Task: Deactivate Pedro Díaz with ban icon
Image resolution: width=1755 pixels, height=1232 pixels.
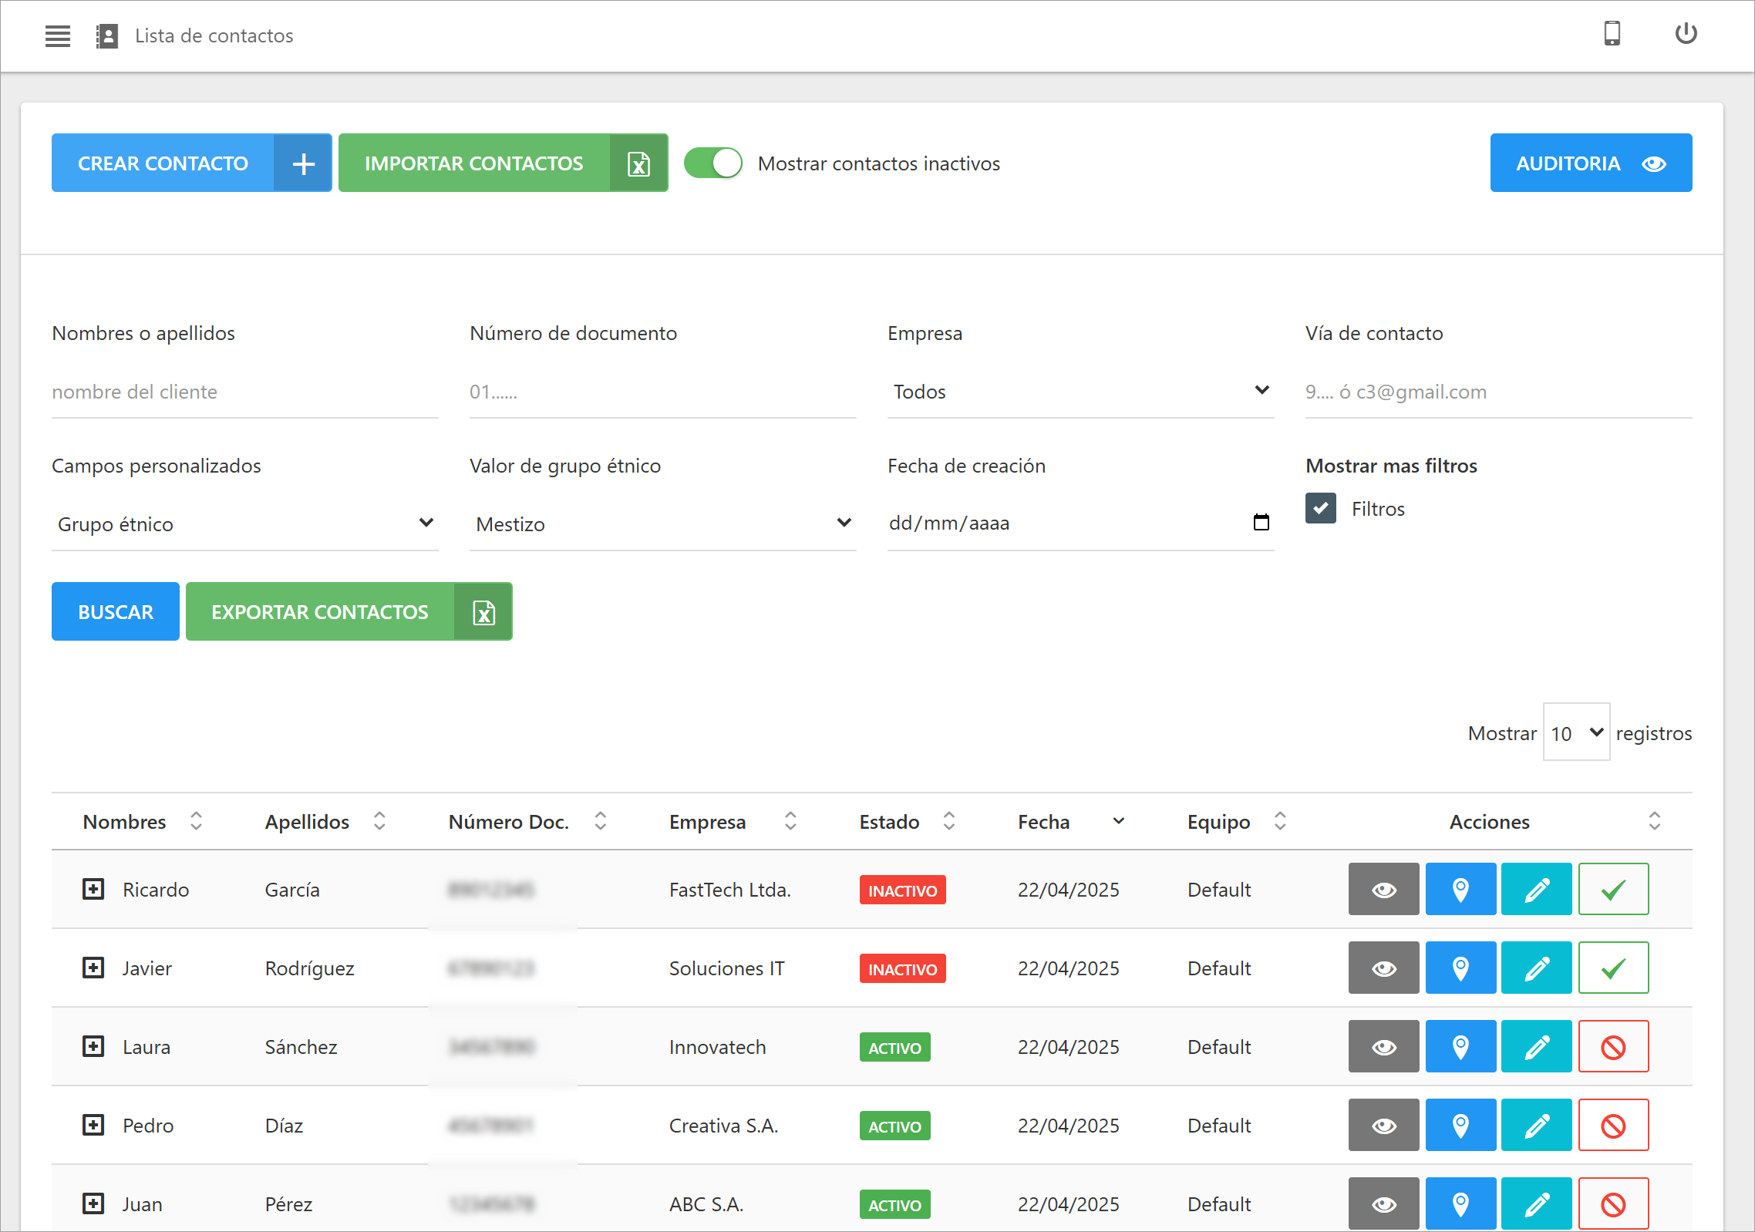Action: (x=1613, y=1126)
